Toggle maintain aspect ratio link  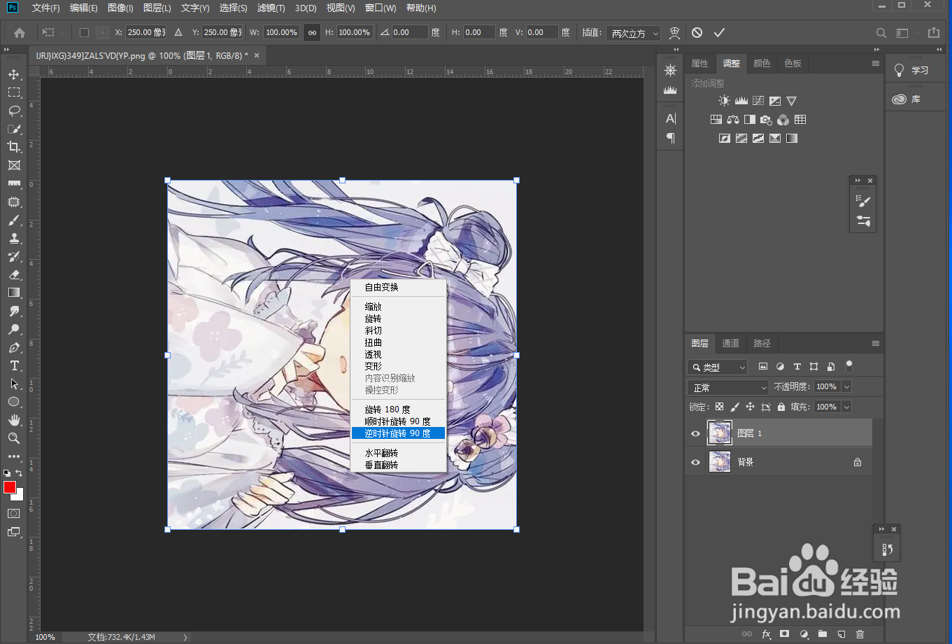click(312, 32)
